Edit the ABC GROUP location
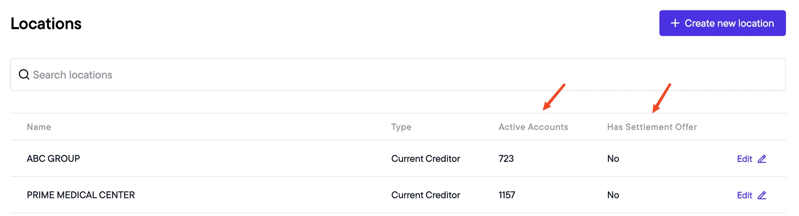 click(x=751, y=159)
